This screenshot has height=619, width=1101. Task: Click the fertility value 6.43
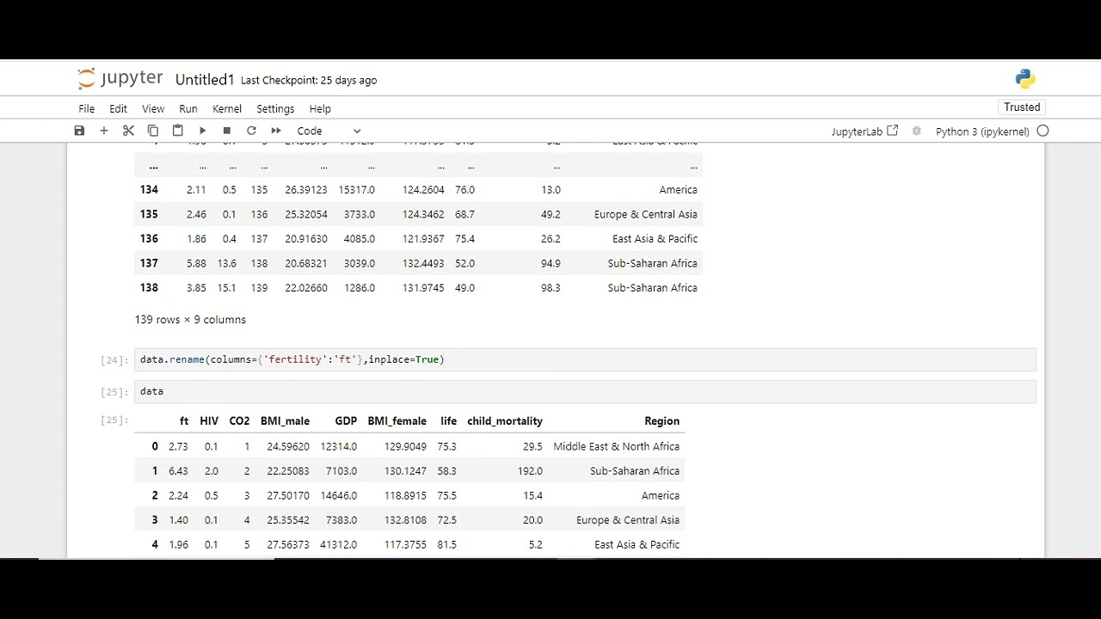(x=178, y=471)
